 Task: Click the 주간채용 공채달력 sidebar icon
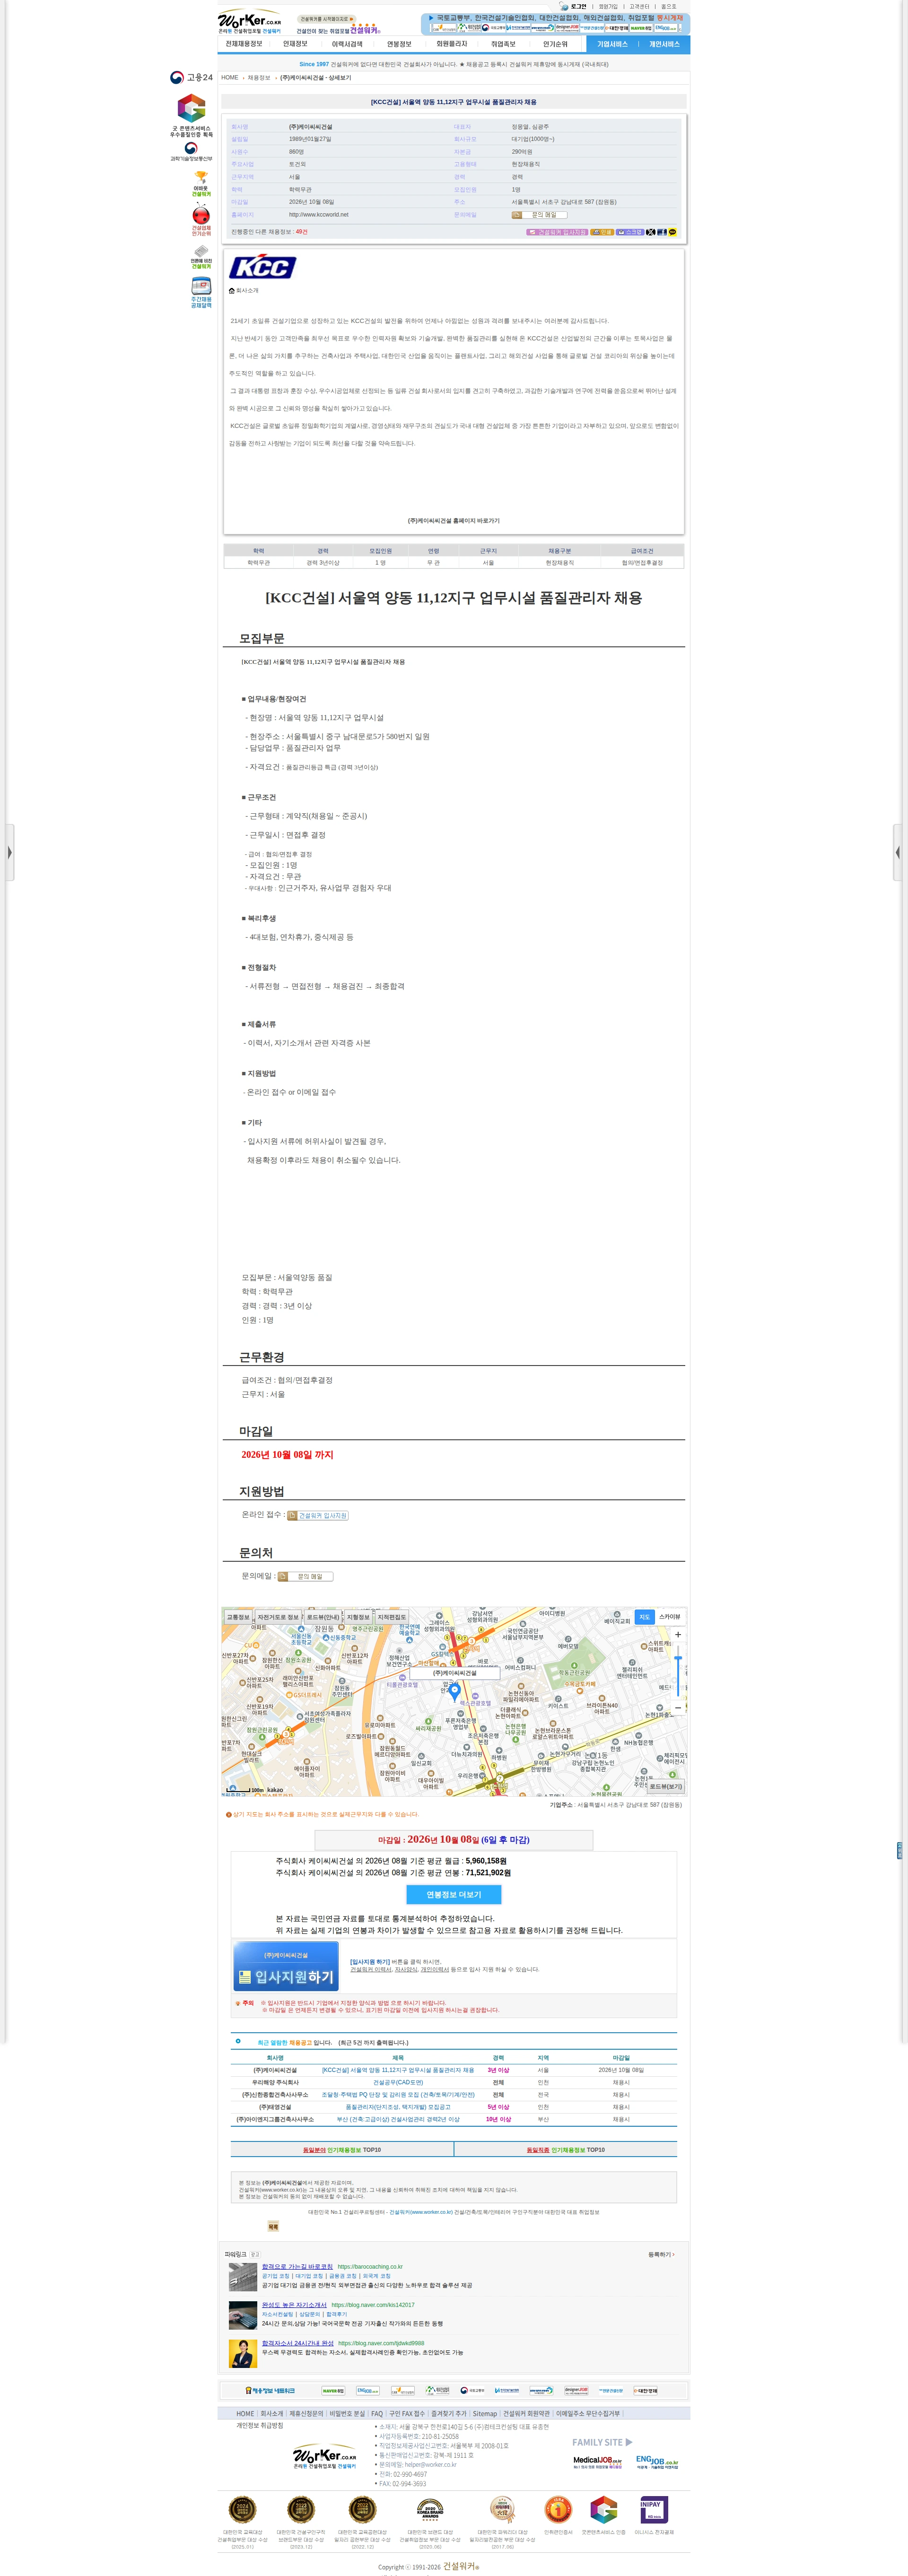pyautogui.click(x=201, y=293)
